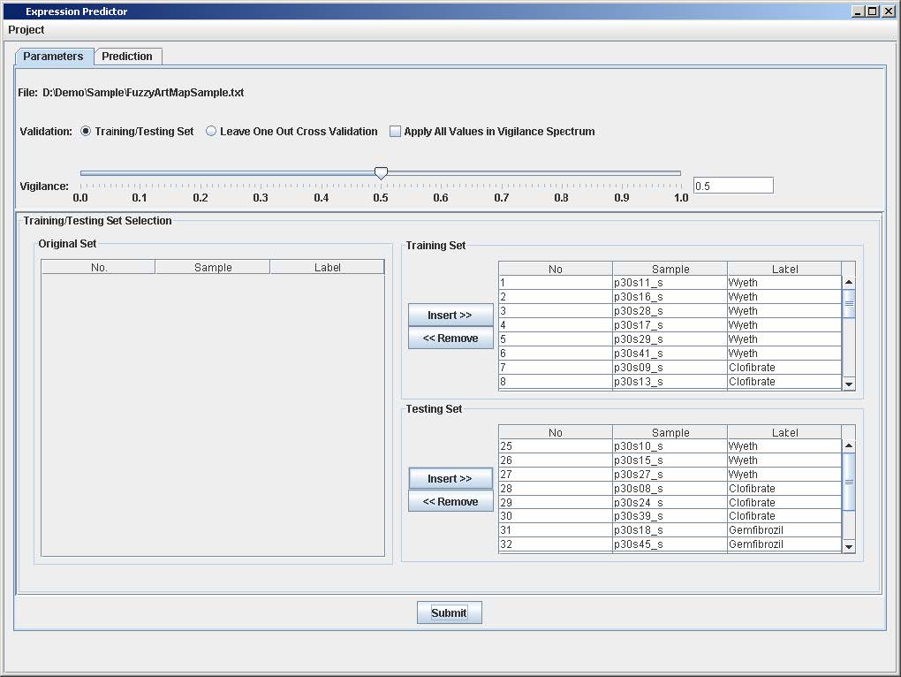Click the Vigilance value input field
The width and height of the screenshot is (901, 677).
tap(733, 186)
